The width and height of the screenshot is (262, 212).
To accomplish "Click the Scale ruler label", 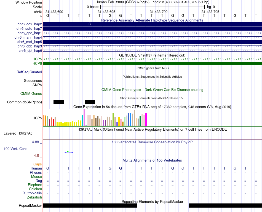I will 37,7.
